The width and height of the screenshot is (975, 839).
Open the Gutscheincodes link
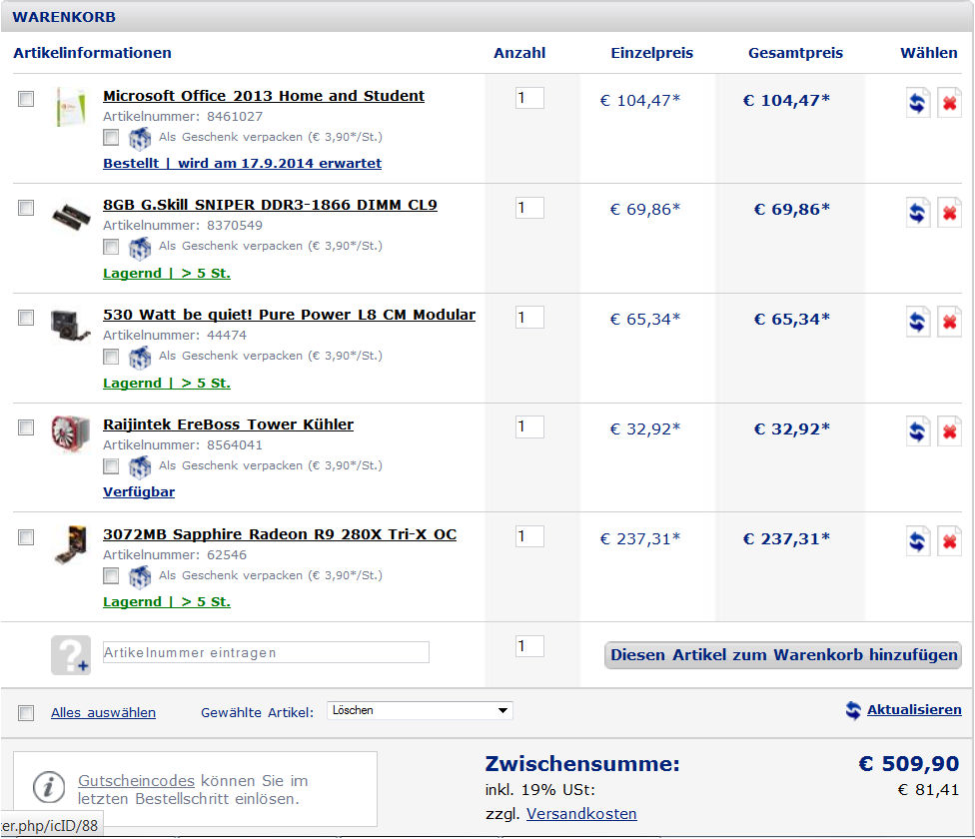[x=136, y=781]
